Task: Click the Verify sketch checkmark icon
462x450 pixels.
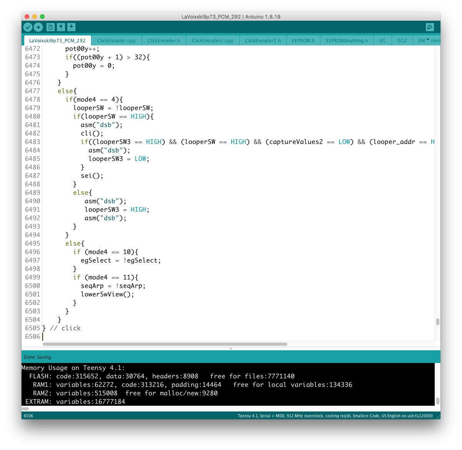Action: (x=28, y=27)
